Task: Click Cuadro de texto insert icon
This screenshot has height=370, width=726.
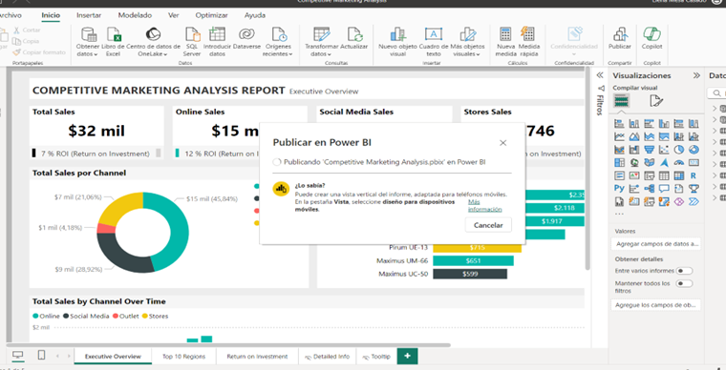Action: point(434,34)
